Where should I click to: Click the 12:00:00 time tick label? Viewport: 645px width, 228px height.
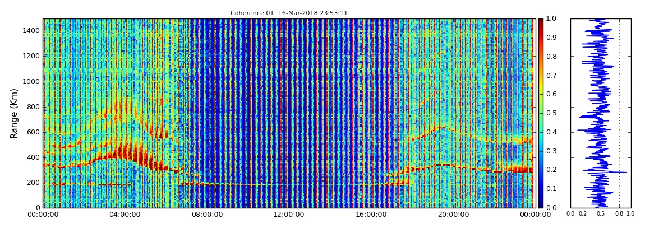288,214
